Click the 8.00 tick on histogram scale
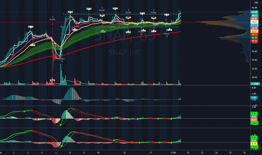262x155 pixels. click(x=254, y=88)
